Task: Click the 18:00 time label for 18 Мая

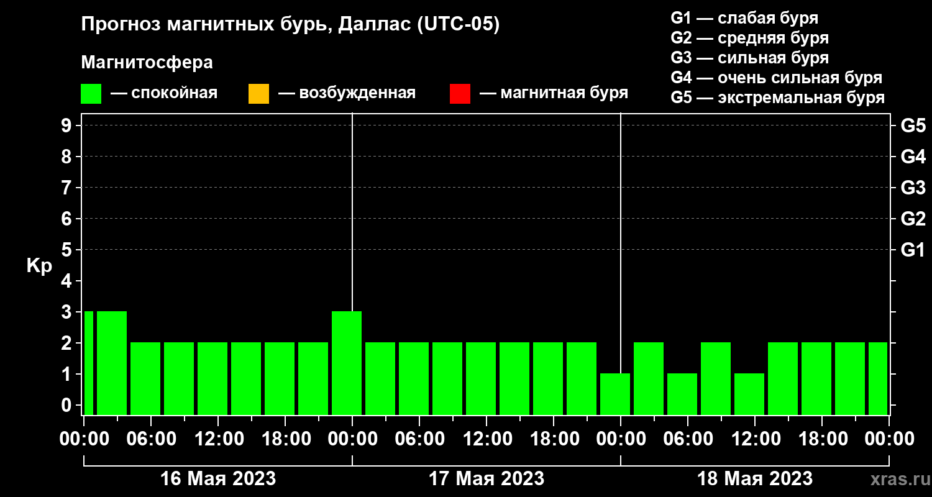Action: click(822, 439)
